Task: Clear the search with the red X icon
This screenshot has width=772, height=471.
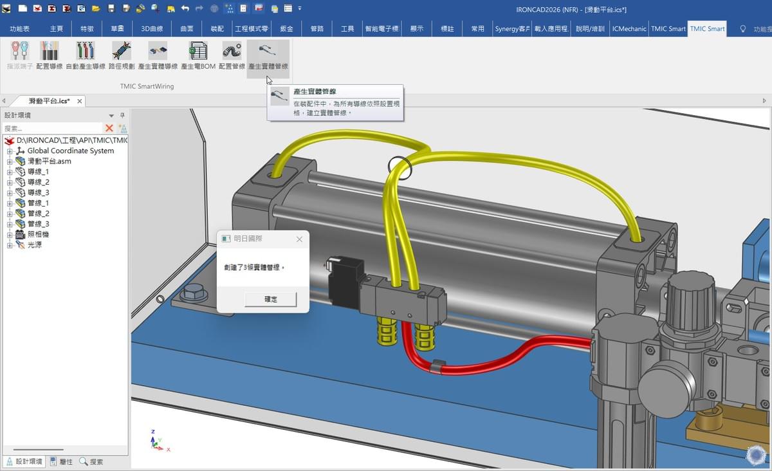Action: click(x=109, y=128)
